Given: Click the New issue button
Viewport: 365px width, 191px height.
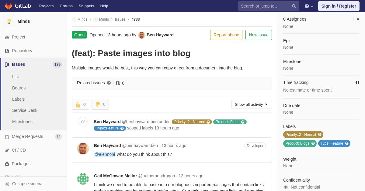Looking at the screenshot, I should click(x=259, y=35).
